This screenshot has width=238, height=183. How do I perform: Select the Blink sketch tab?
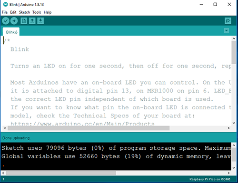[11, 32]
